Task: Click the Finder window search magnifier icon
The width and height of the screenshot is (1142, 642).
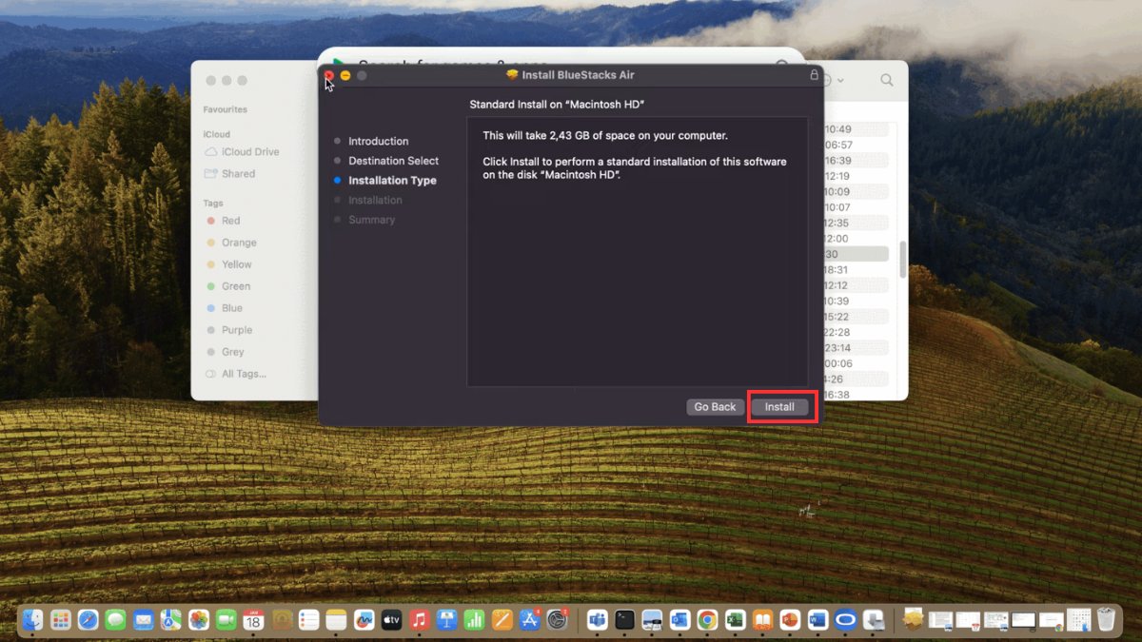Action: tap(886, 81)
